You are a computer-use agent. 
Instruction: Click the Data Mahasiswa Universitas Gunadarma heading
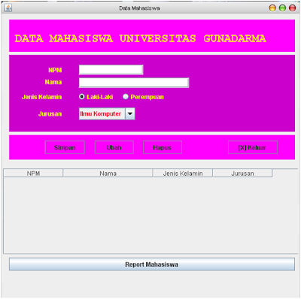(140, 38)
